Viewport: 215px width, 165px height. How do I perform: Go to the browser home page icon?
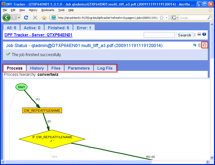point(44,18)
